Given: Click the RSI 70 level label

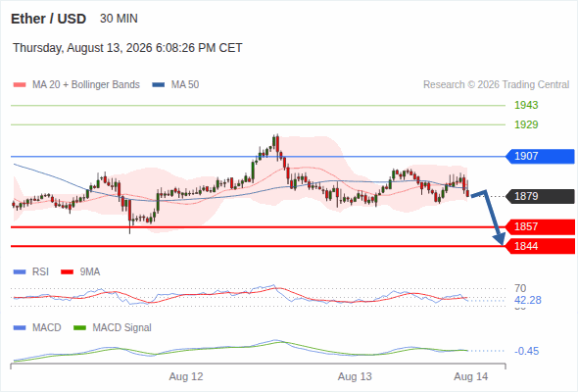Looking at the screenshot, I should click(520, 288).
